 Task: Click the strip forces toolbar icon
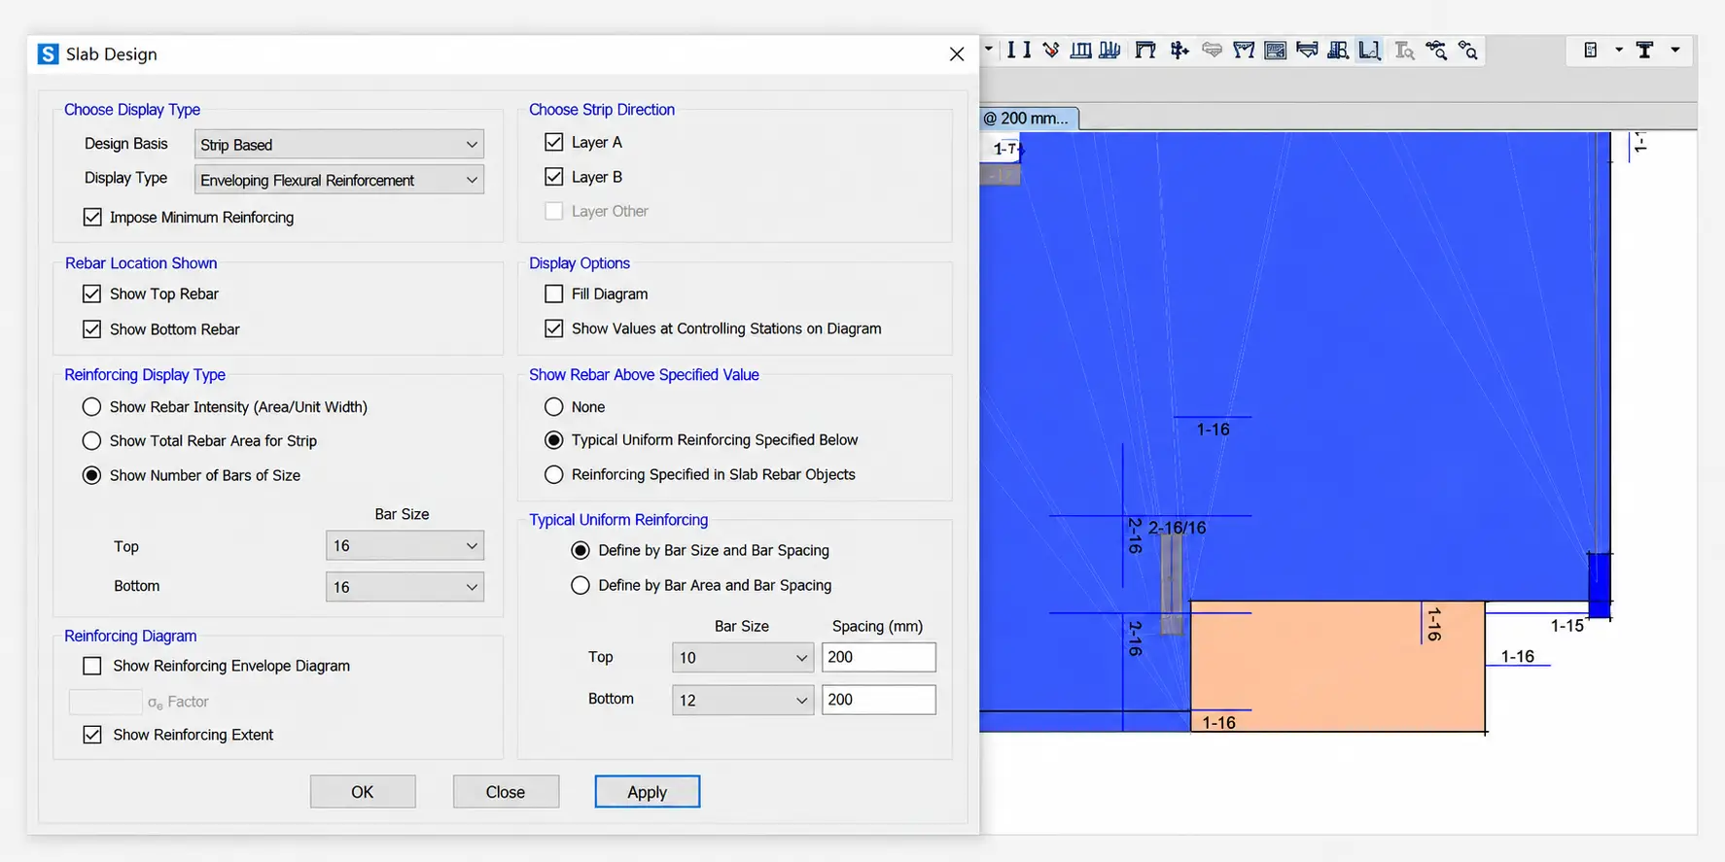coord(1307,50)
